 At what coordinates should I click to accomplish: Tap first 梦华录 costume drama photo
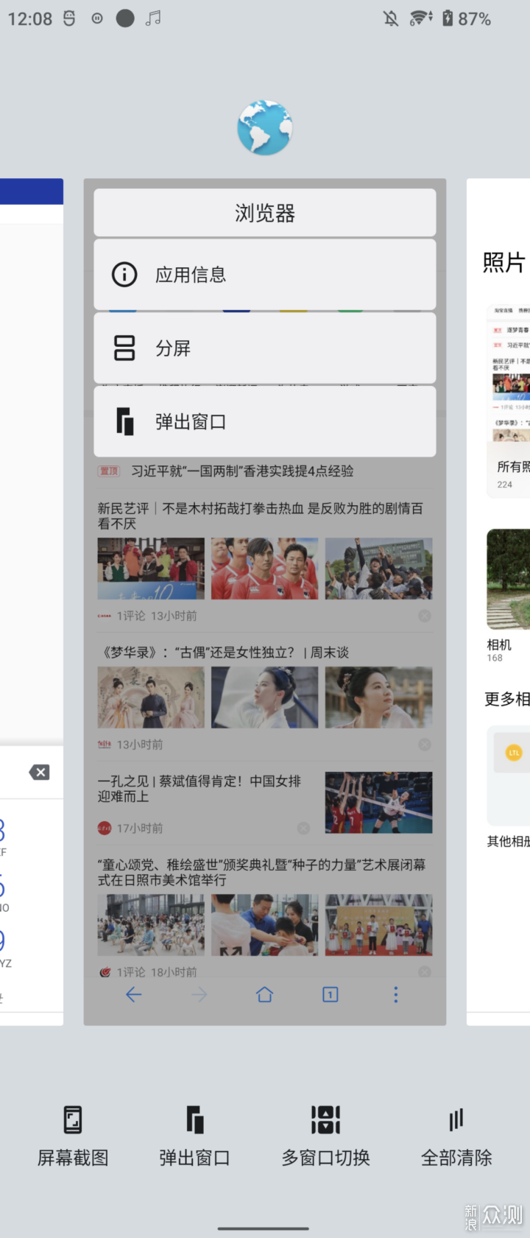(151, 697)
